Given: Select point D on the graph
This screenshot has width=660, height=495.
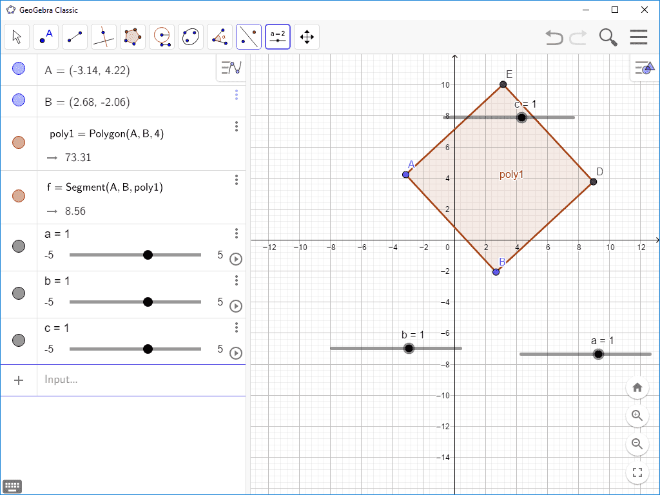Looking at the screenshot, I should coord(594,182).
